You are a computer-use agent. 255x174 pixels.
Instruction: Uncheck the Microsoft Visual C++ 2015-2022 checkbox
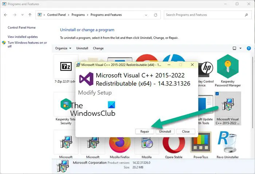[217, 94]
